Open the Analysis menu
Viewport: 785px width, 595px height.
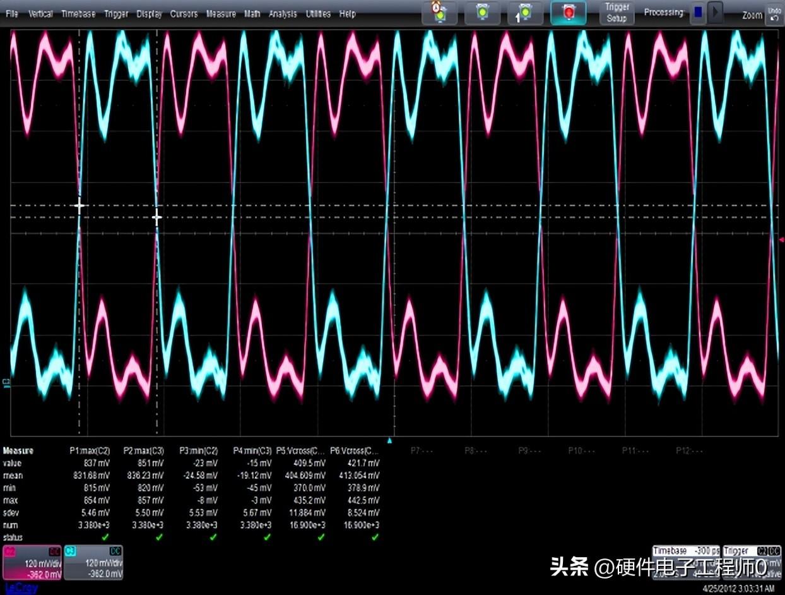pos(283,14)
